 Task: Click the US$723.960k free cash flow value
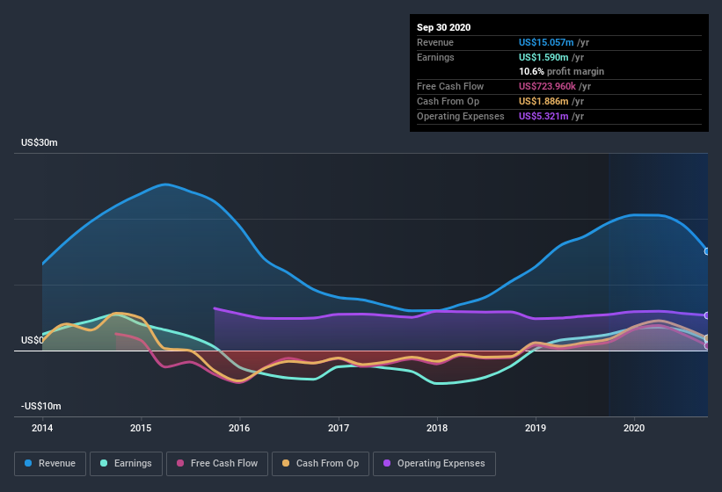547,86
